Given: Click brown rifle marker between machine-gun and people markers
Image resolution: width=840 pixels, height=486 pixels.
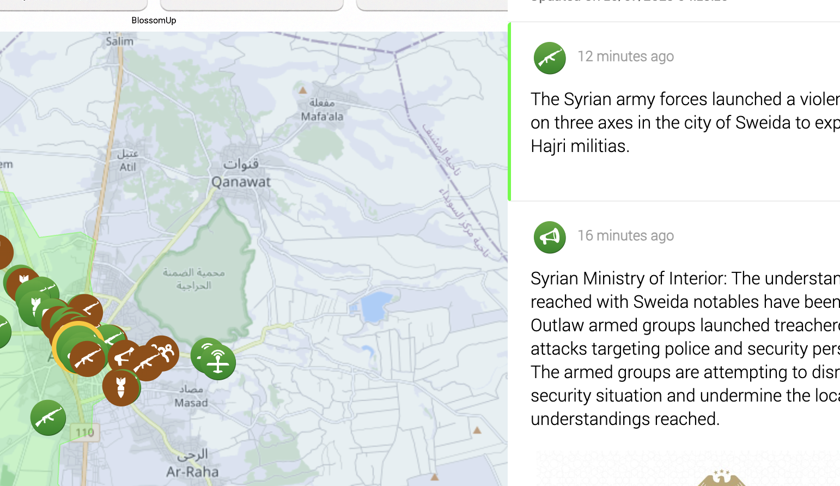Looking at the screenshot, I should 146,363.
